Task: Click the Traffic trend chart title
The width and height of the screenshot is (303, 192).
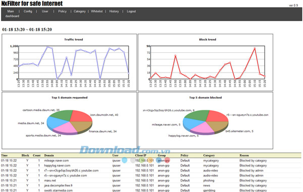Action: [x=73, y=39]
